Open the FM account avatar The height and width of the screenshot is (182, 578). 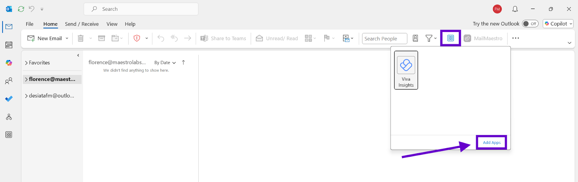point(497,9)
